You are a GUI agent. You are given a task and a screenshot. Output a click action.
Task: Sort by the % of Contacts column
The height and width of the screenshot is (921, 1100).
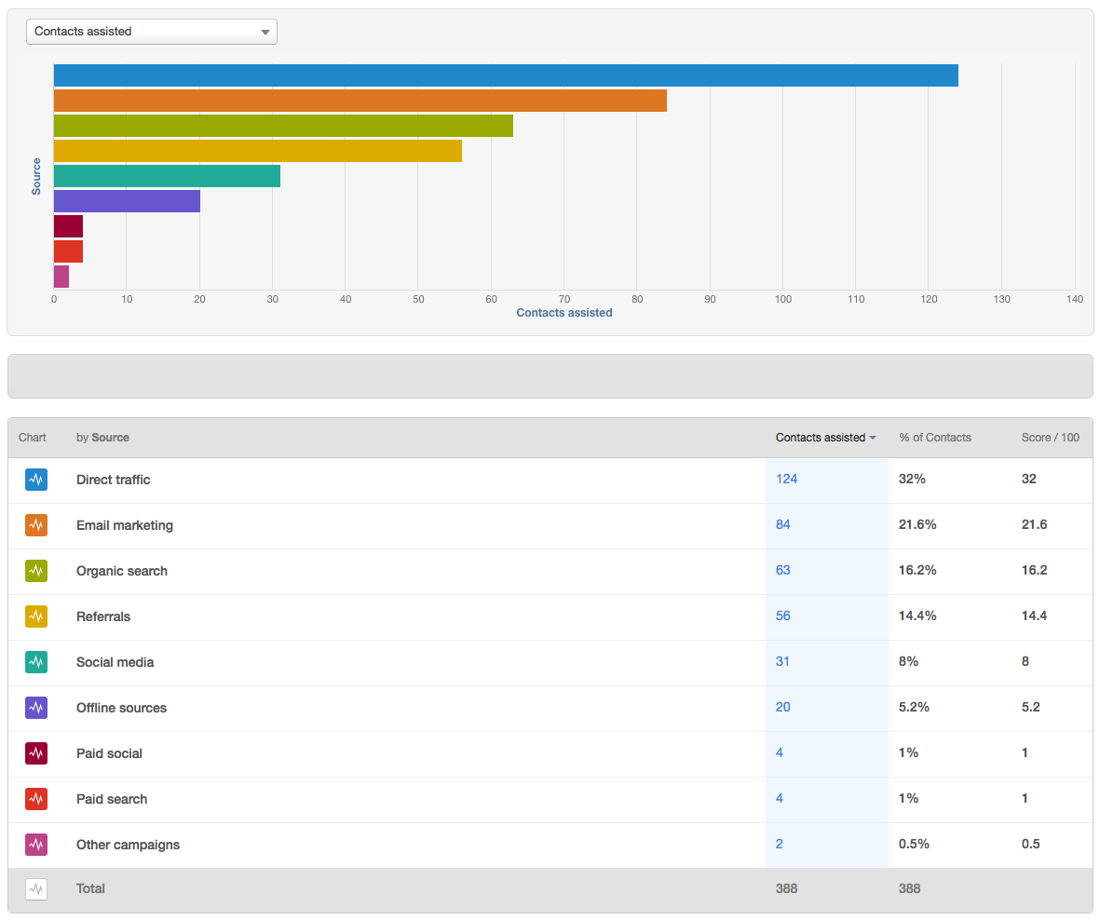point(934,438)
